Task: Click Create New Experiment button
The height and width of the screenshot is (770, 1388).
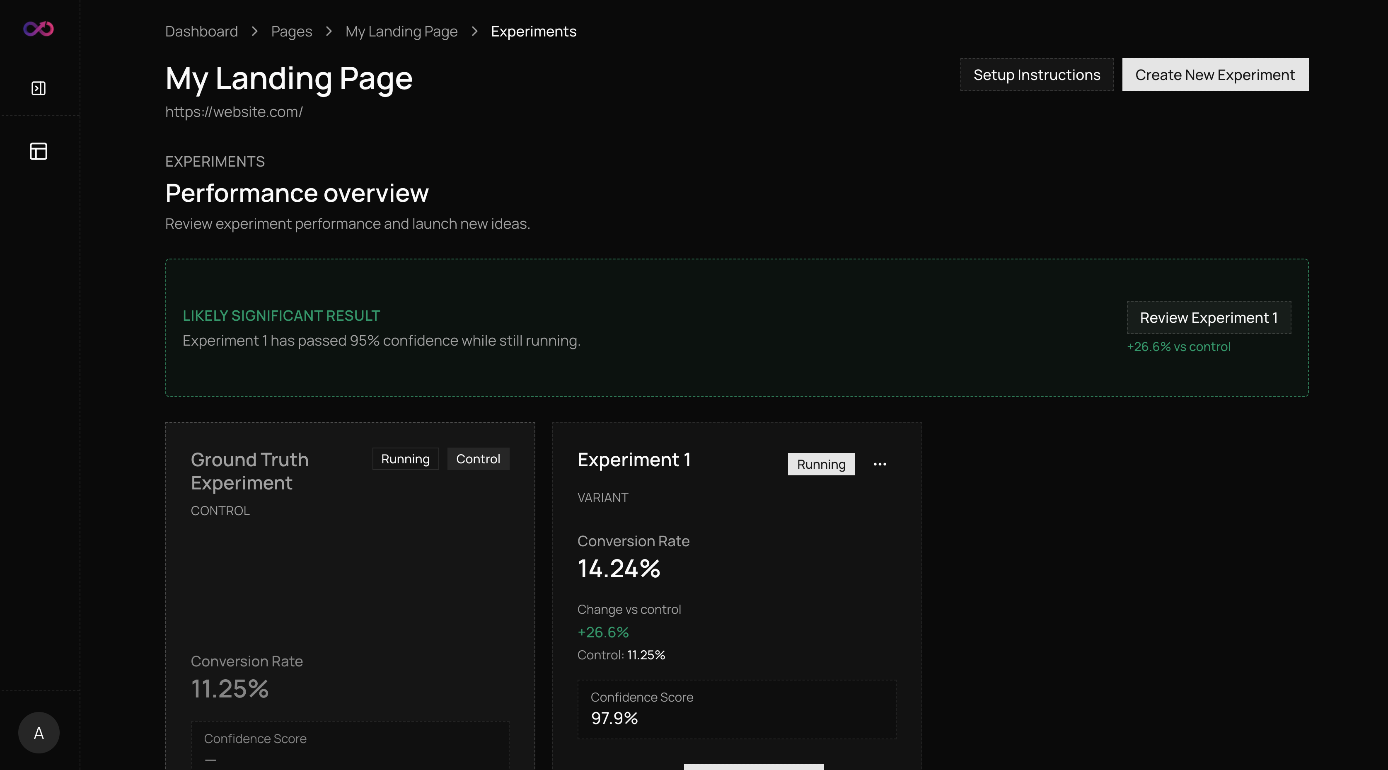Action: [1214, 75]
